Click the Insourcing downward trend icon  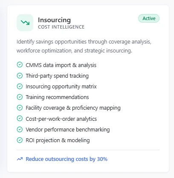[25, 23]
